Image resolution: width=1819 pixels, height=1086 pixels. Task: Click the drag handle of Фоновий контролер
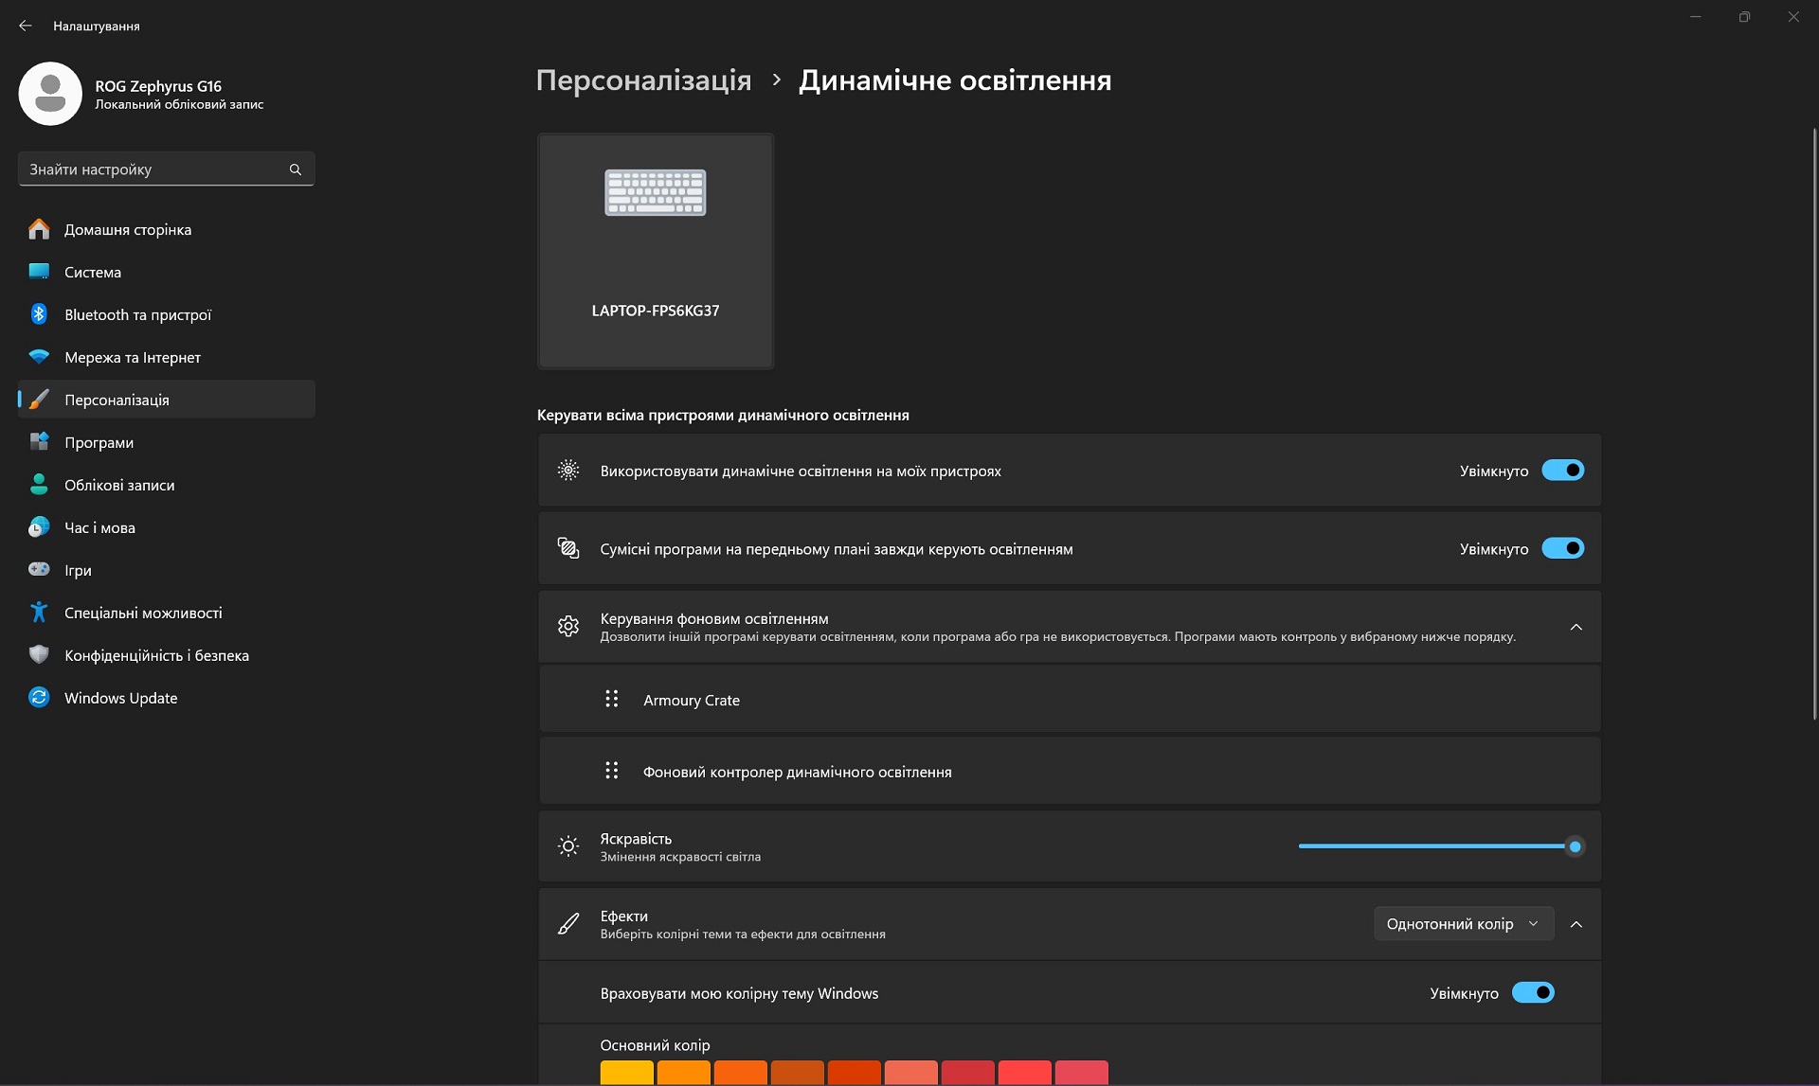click(x=612, y=771)
